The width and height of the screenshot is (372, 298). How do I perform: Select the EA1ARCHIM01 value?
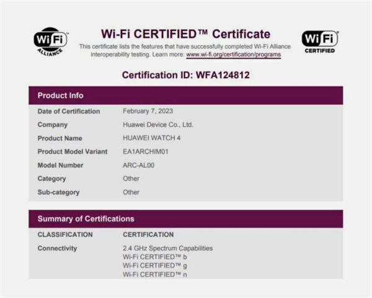146,151
